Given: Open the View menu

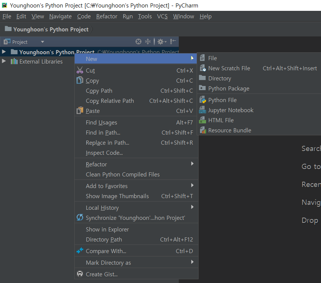Looking at the screenshot, I should (x=38, y=16).
